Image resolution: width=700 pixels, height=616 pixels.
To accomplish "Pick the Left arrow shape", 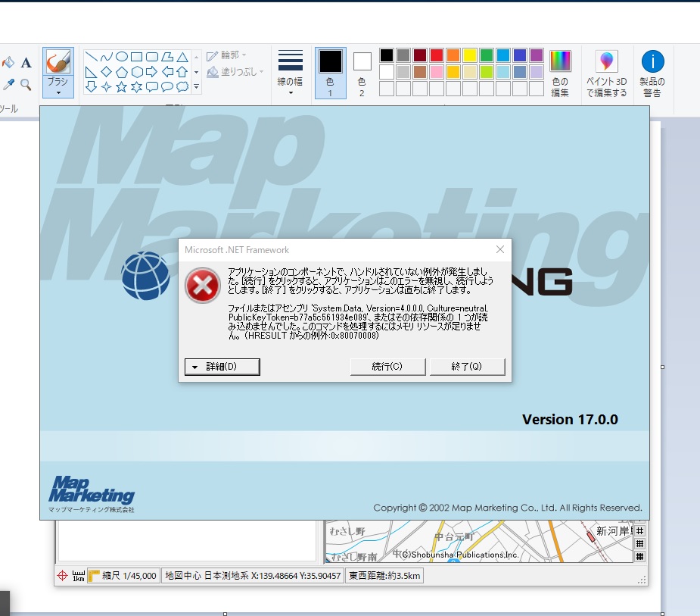I will coord(167,72).
